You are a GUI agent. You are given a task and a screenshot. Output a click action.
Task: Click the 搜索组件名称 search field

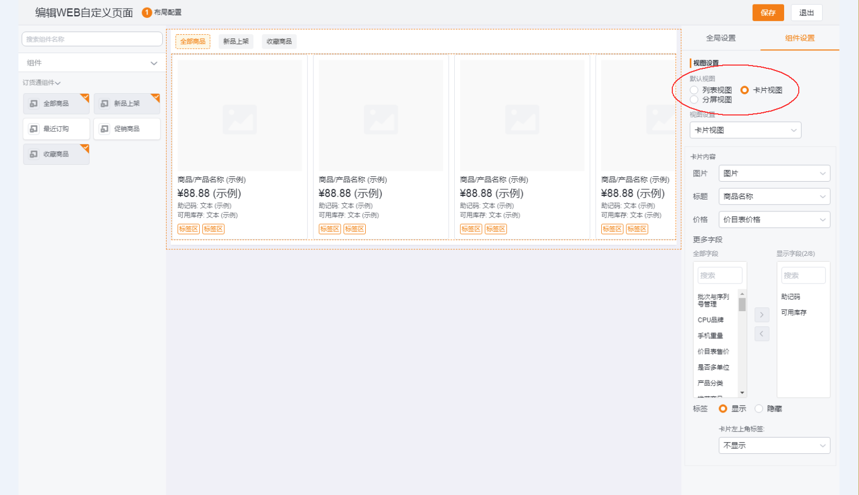coord(92,39)
